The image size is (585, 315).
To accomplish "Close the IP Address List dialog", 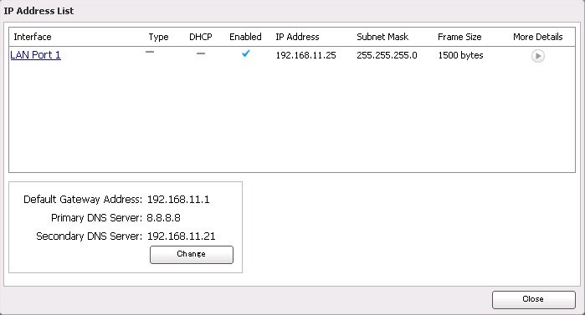I will tap(533, 299).
